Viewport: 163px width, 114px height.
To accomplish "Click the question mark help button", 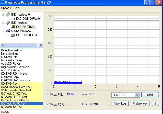I will coord(155,104).
